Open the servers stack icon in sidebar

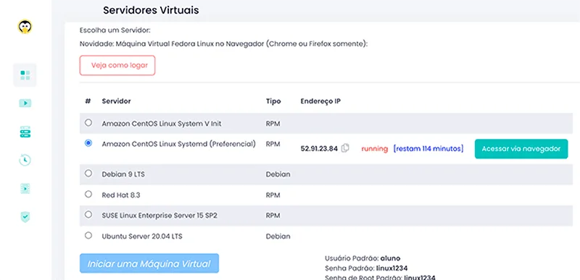(x=25, y=132)
